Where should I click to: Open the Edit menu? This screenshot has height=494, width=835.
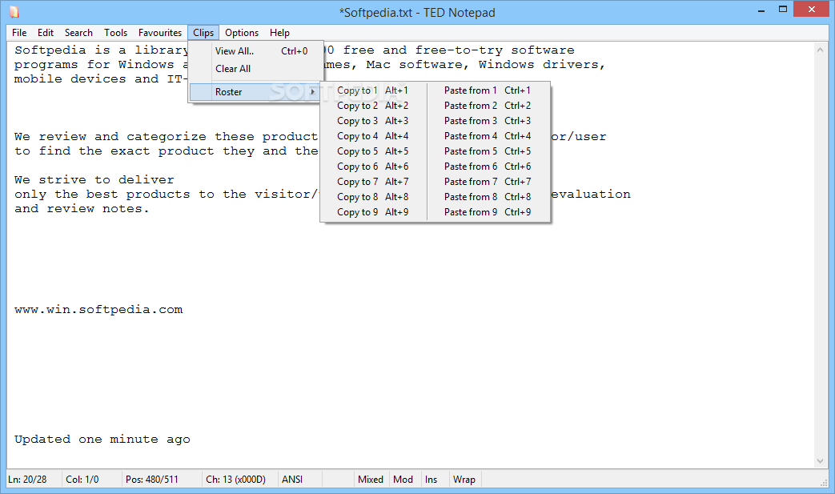click(x=46, y=33)
